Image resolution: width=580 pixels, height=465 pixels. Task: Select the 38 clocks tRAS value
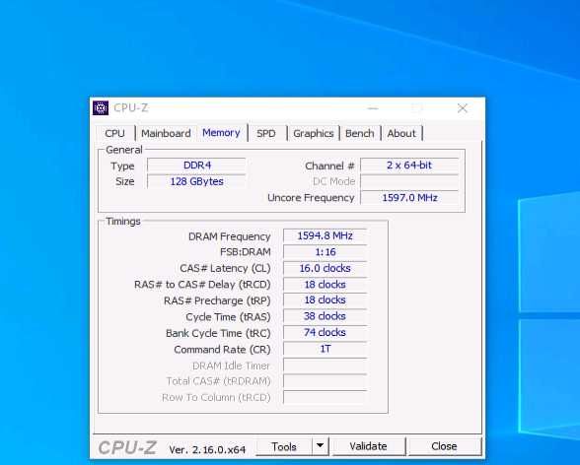(x=326, y=316)
